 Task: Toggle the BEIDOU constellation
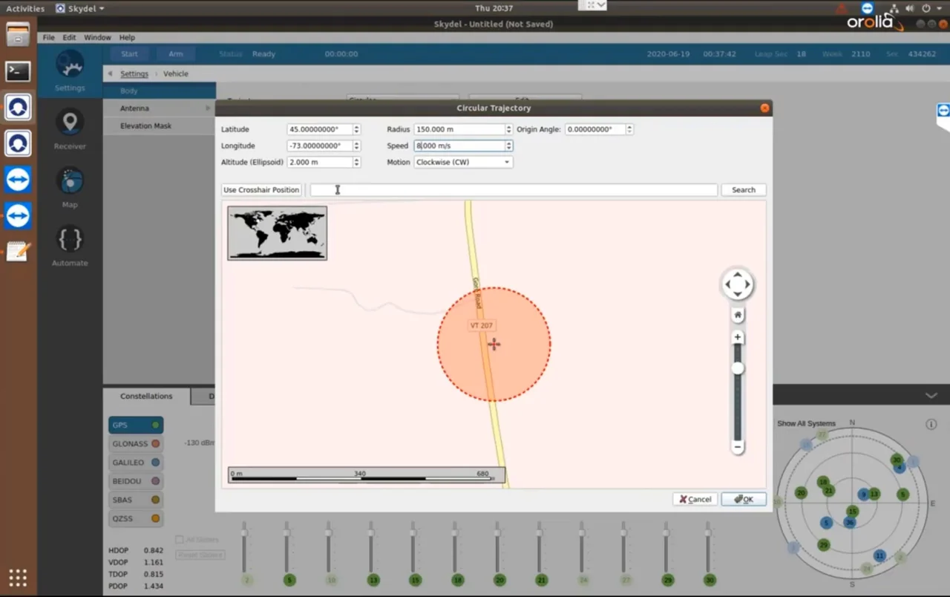click(136, 481)
